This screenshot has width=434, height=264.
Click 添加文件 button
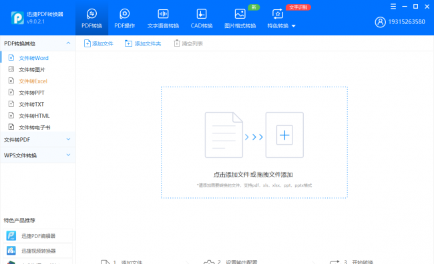point(99,43)
